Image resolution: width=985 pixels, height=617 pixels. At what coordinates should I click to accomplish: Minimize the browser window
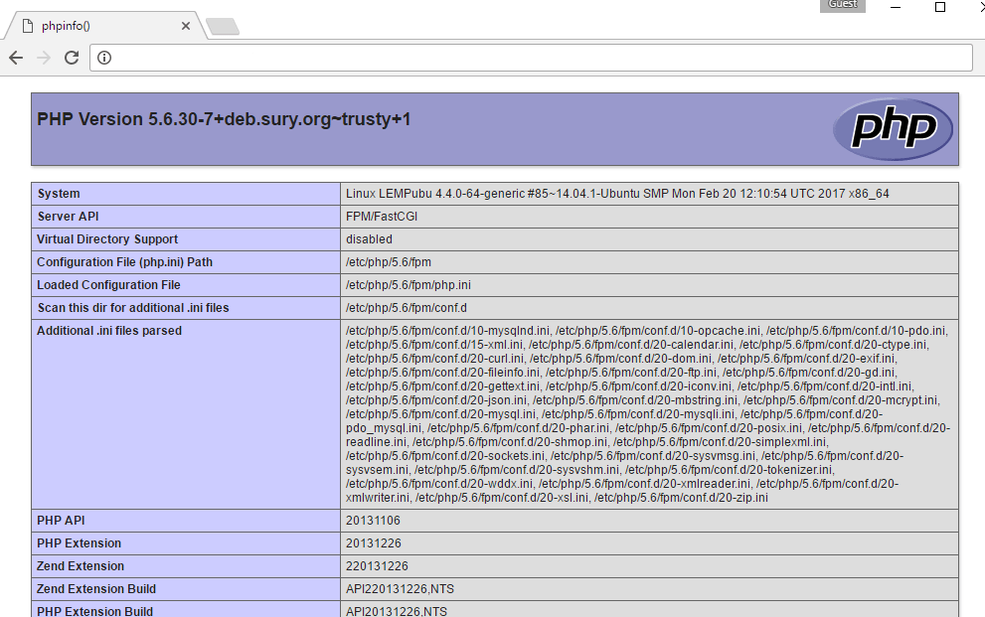tap(896, 8)
